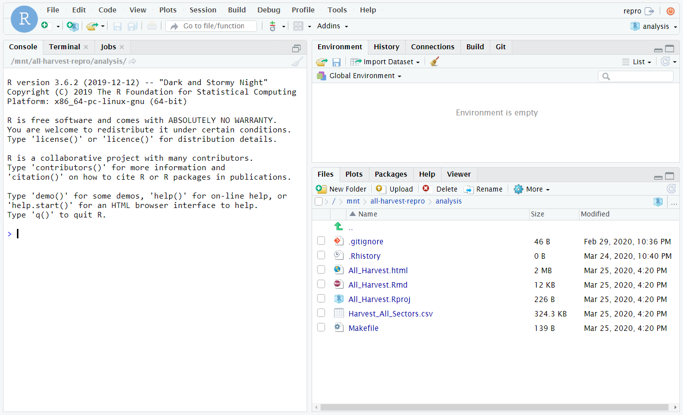Screen dimensions: 683x415
Task: Create a new project via toolbar icon
Action: click(73, 26)
